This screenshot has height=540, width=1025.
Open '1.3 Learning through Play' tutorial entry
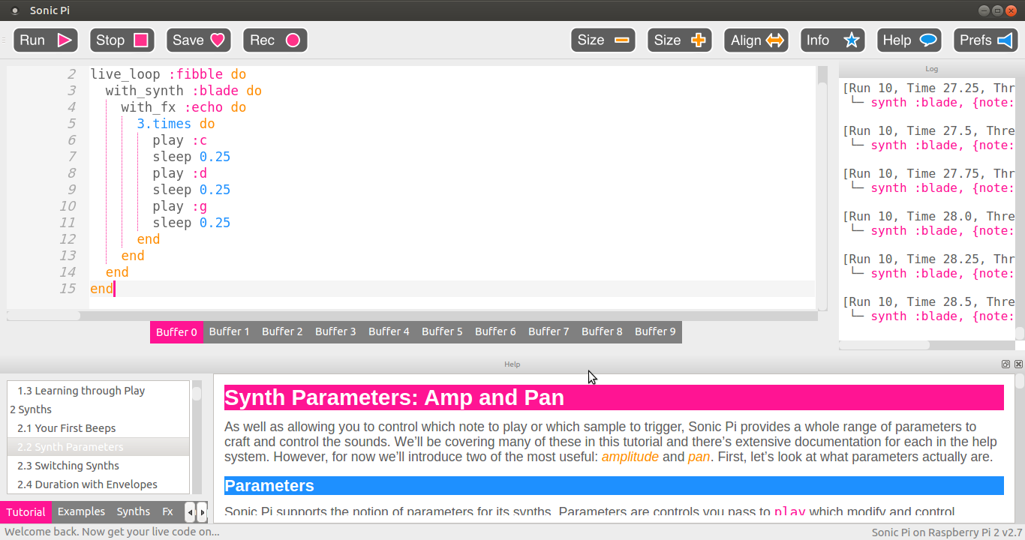click(x=98, y=391)
